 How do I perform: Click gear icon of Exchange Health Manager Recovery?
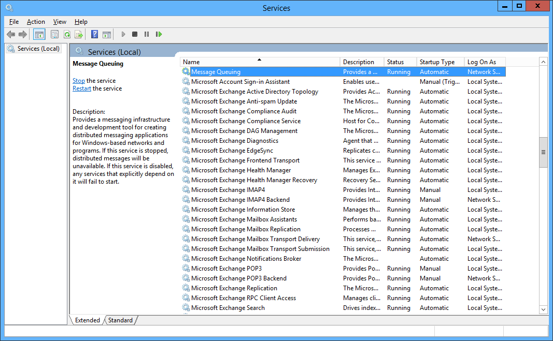[x=186, y=180]
